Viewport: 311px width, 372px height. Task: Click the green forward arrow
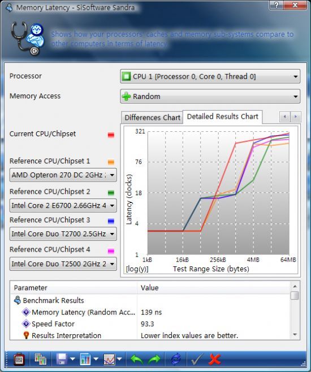[154, 360]
